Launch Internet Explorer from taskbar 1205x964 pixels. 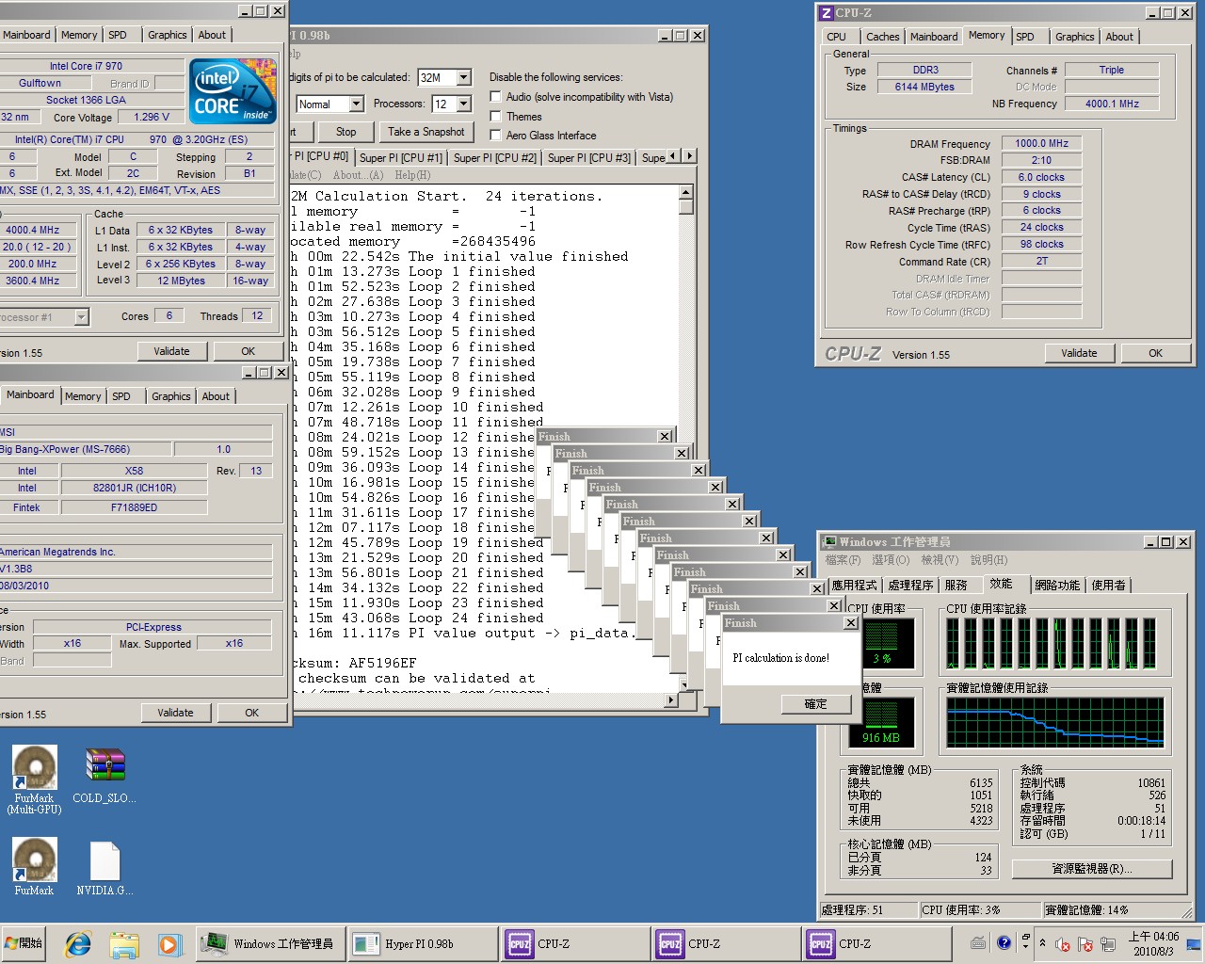(x=78, y=943)
